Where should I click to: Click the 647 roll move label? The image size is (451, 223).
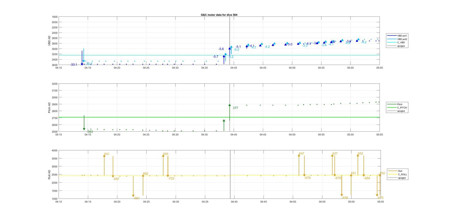click(302, 154)
